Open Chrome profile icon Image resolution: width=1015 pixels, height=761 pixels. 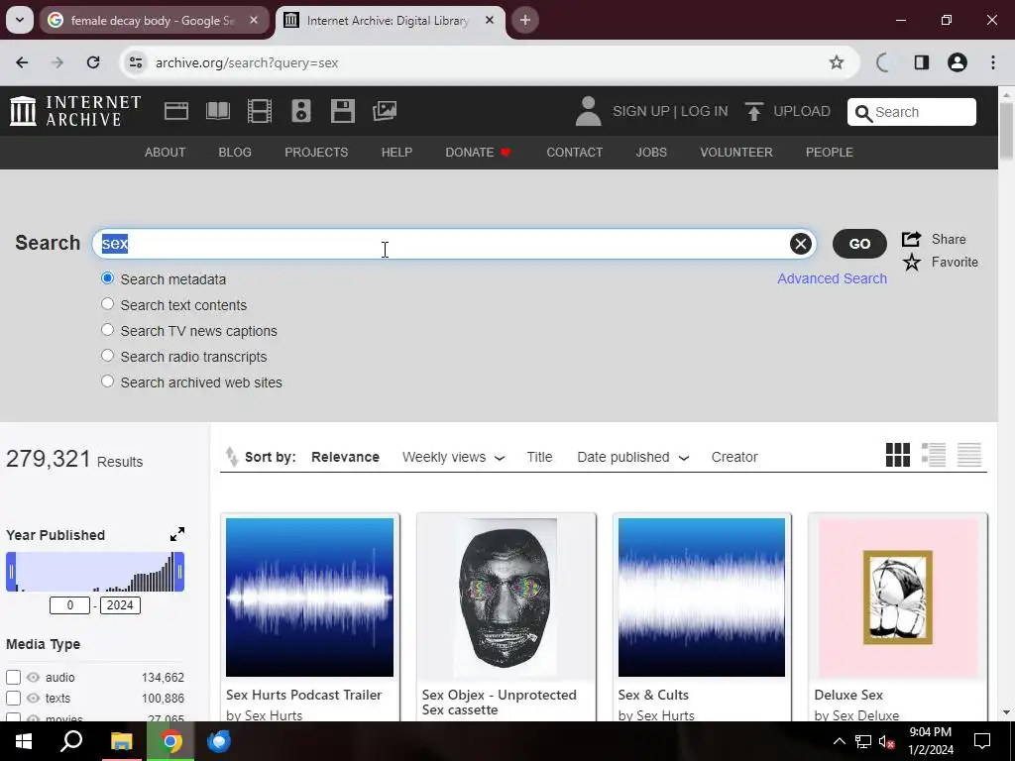tap(958, 62)
